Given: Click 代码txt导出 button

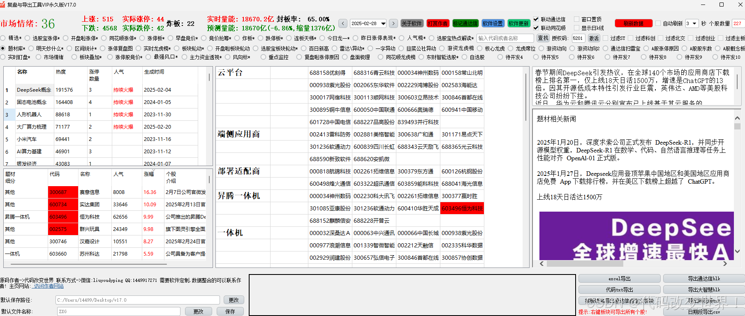Looking at the screenshot, I should tap(619, 290).
